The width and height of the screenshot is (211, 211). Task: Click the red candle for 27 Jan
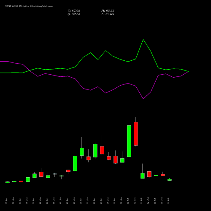point(102,150)
